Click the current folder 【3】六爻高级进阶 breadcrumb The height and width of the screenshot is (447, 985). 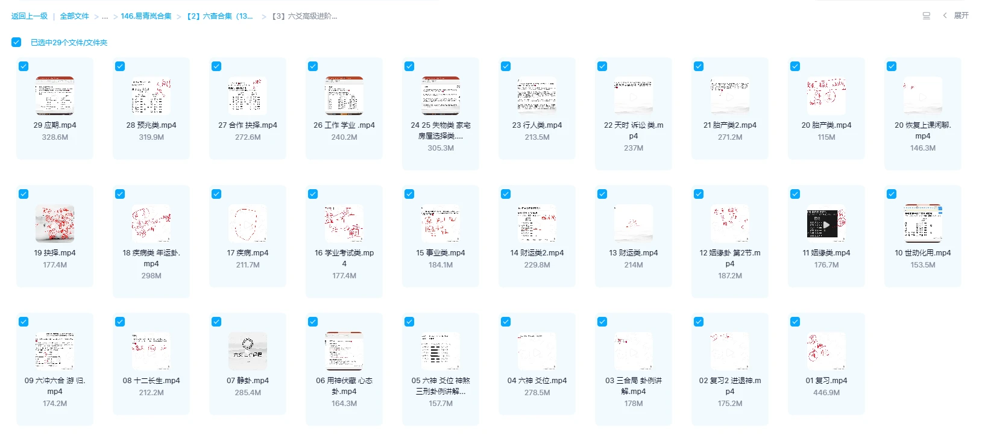pos(304,16)
